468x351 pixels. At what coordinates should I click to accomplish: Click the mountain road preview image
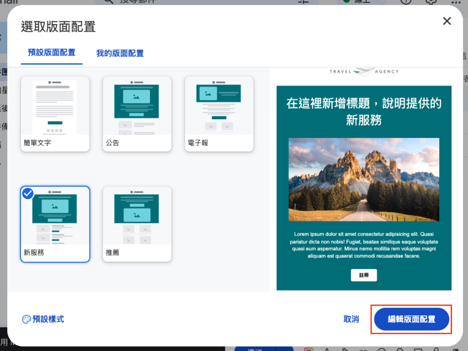click(x=363, y=179)
